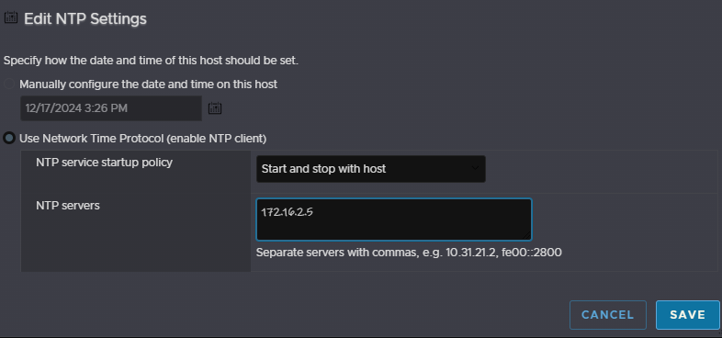Screen dimensions: 722x338
Task: Click 'Start and stop with host' selected value
Action: 323,169
